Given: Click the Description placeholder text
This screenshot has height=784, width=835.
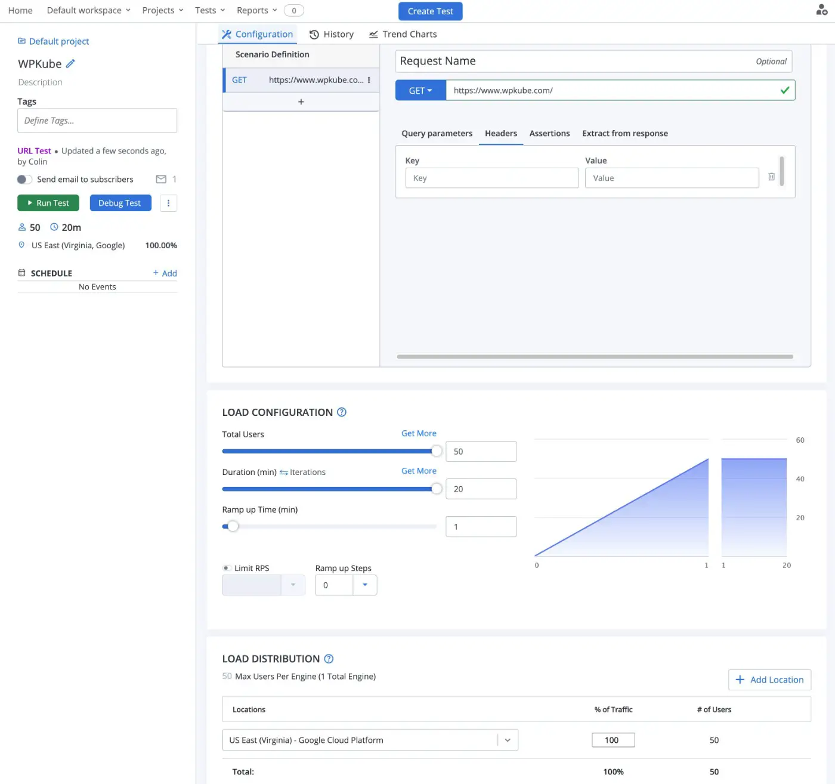Looking at the screenshot, I should [40, 82].
